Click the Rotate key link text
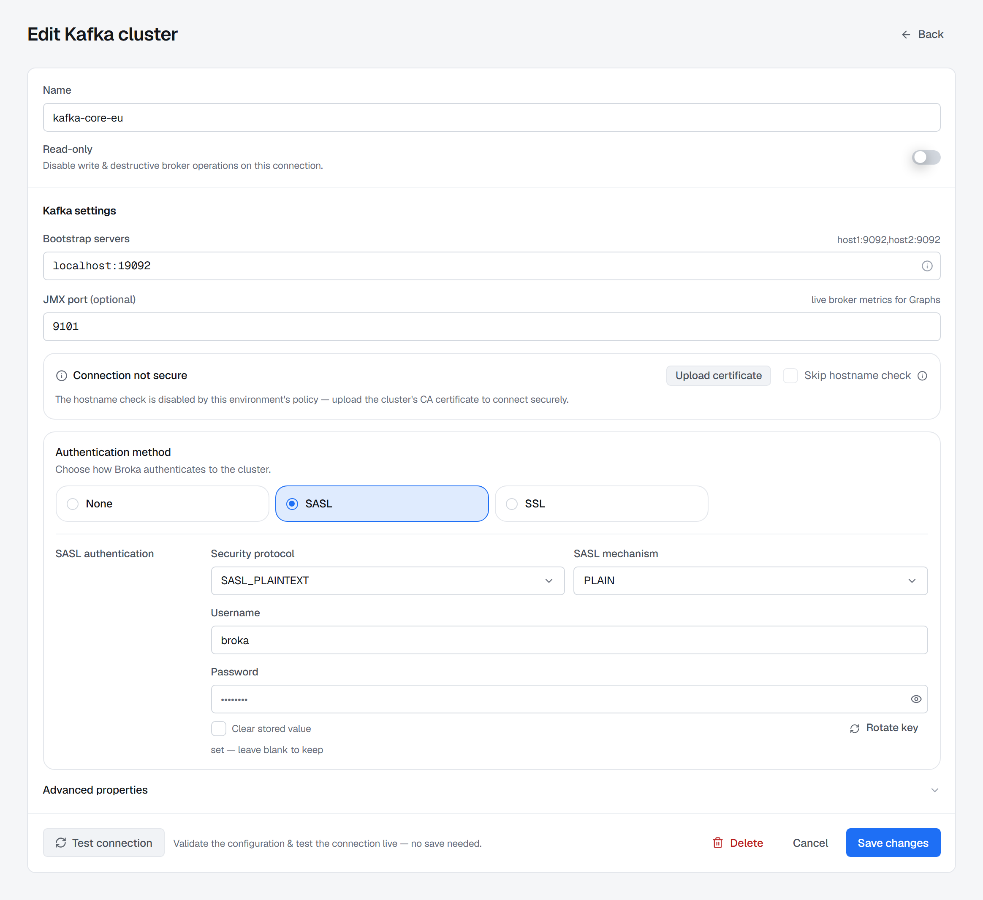This screenshot has width=983, height=900. pos(892,727)
